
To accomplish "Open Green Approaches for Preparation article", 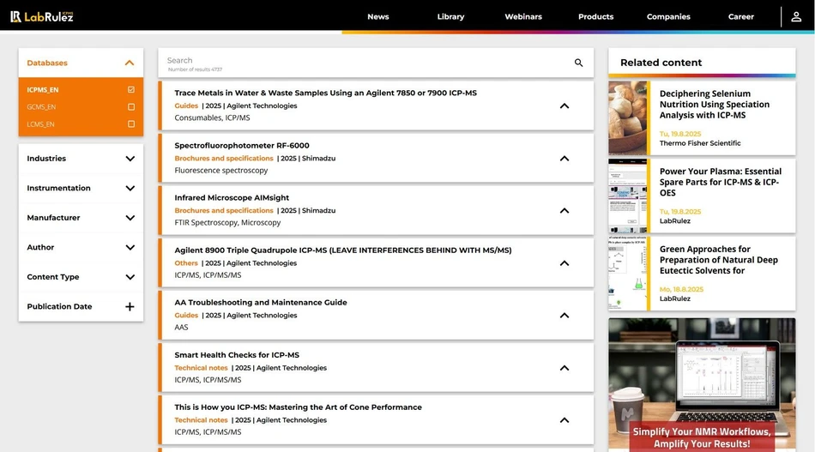I will click(x=719, y=260).
